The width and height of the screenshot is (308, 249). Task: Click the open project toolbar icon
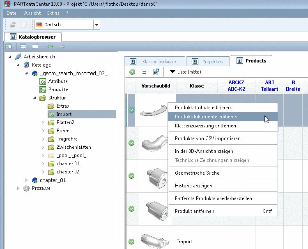(13, 25)
